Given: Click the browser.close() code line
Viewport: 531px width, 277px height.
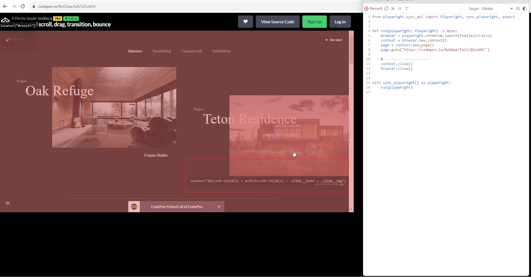Looking at the screenshot, I should (397, 69).
